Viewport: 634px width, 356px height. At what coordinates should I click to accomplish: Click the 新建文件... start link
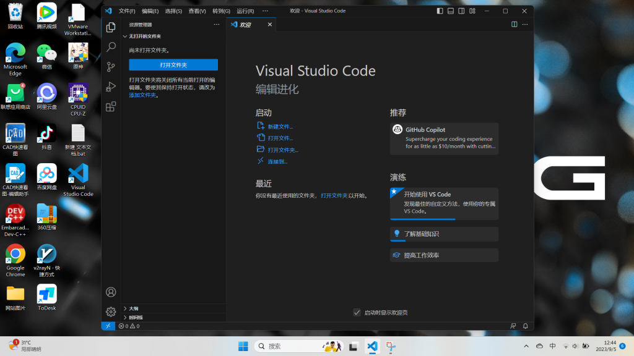point(280,126)
